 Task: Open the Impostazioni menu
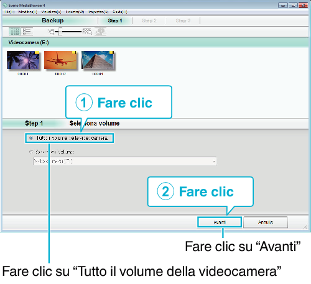tap(98, 12)
